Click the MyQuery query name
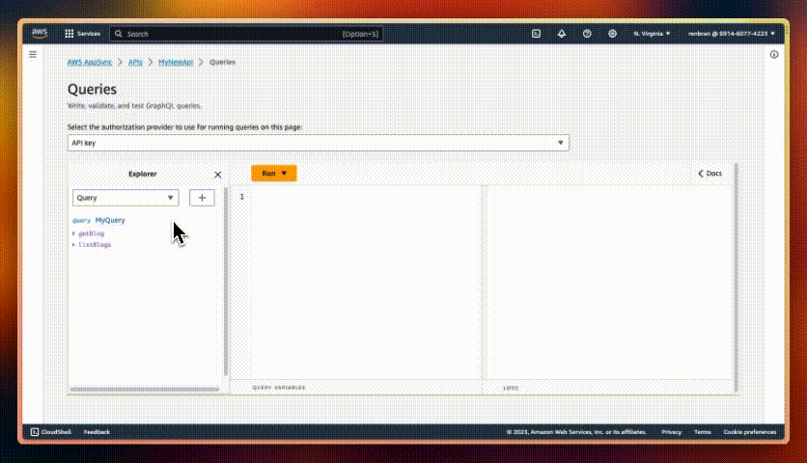 [110, 220]
